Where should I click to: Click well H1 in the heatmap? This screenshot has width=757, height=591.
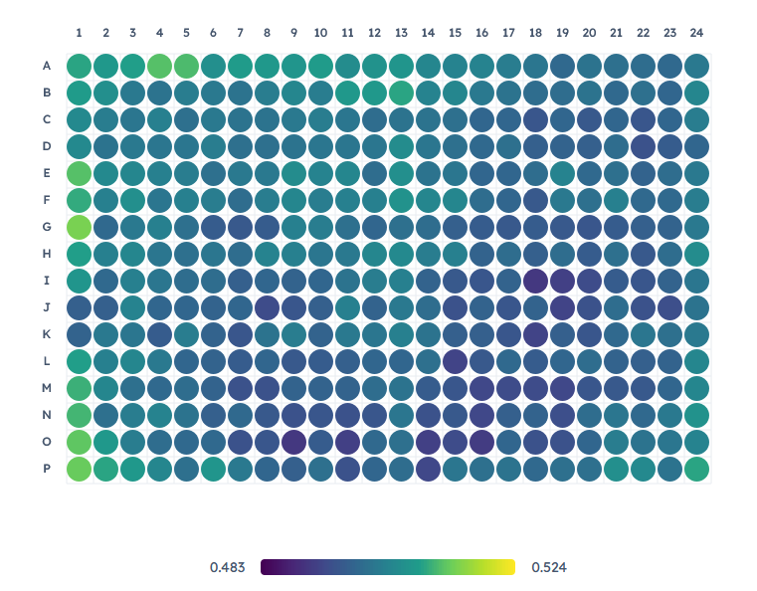(80, 254)
